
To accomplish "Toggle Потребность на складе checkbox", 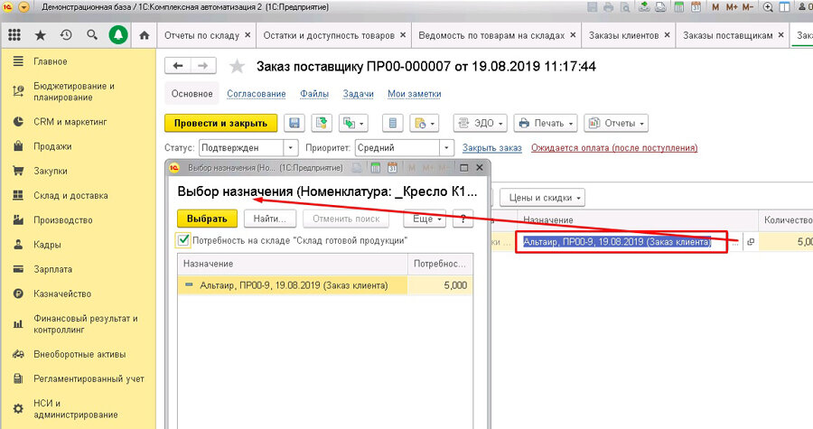I will [183, 240].
